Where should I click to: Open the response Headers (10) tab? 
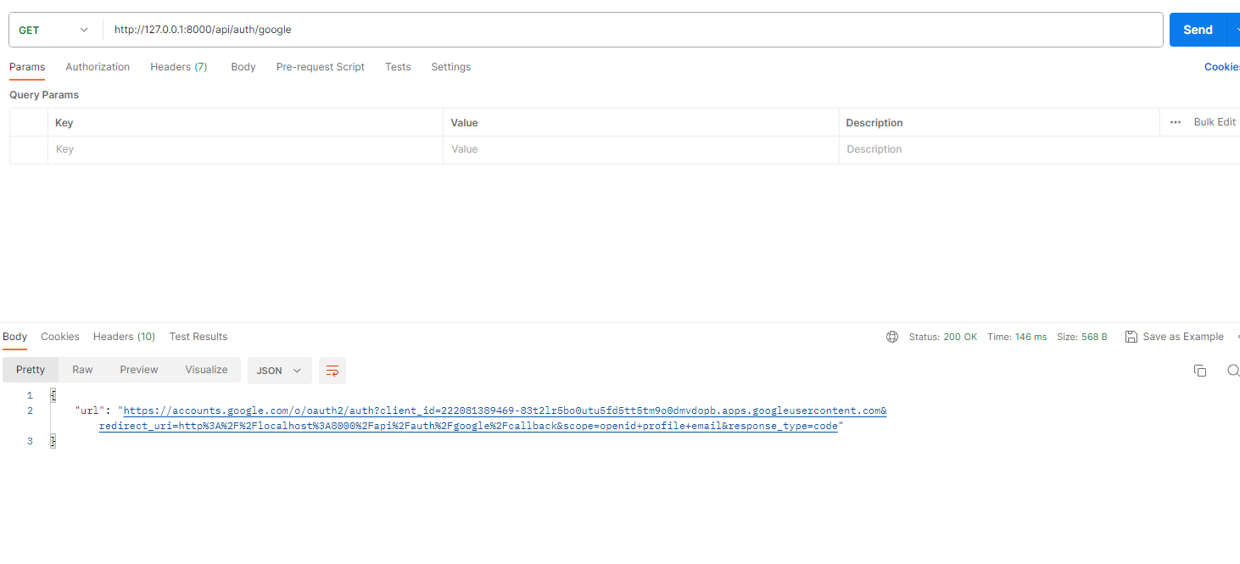124,337
